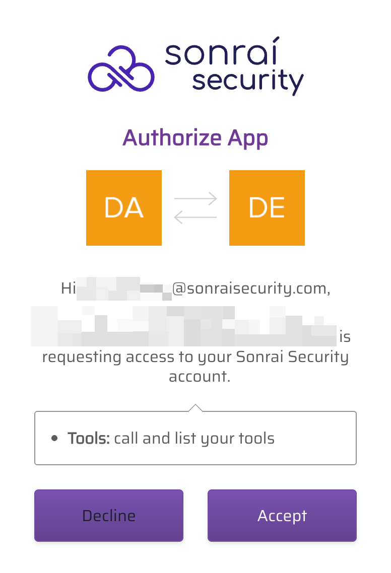Screen dimensions: 391x573
Task: Click the orange DE app tile
Action: click(267, 208)
